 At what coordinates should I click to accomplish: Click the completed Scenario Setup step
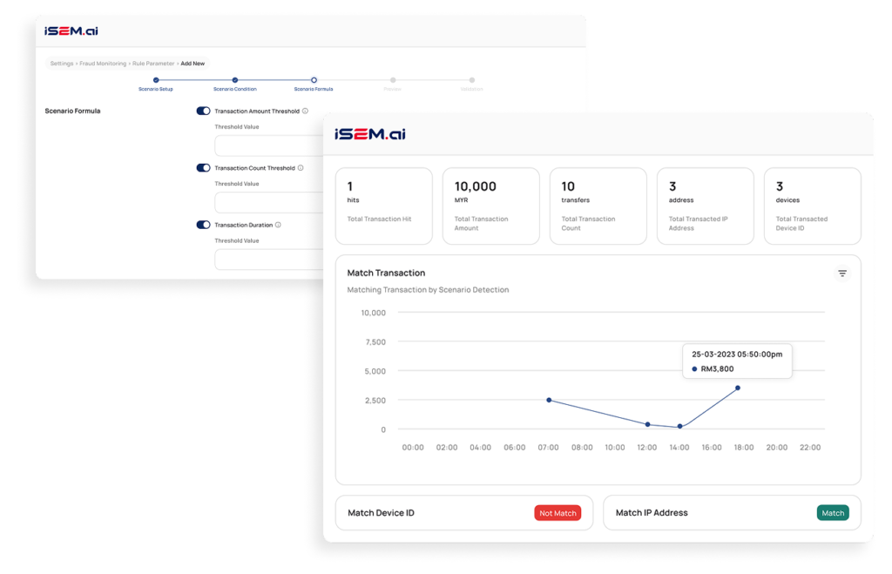tap(156, 78)
